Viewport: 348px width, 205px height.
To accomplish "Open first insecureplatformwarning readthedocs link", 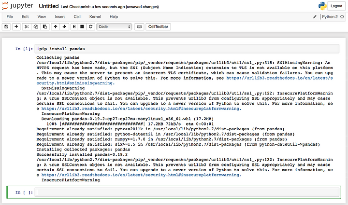I will coord(141,109).
